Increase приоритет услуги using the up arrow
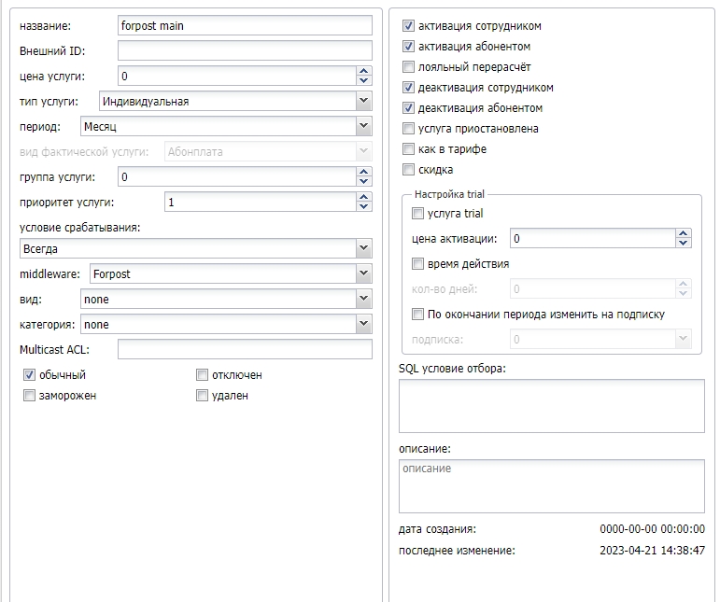Image resolution: width=720 pixels, height=602 pixels. point(363,197)
